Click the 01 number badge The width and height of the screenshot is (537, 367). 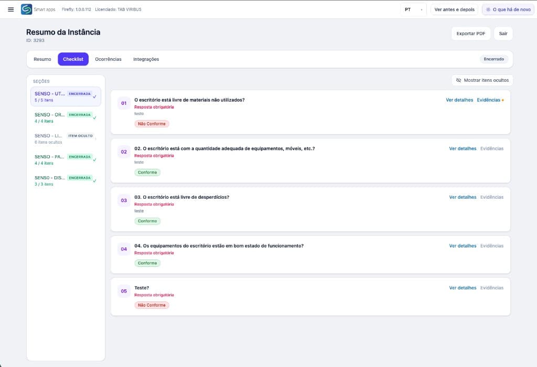click(124, 103)
